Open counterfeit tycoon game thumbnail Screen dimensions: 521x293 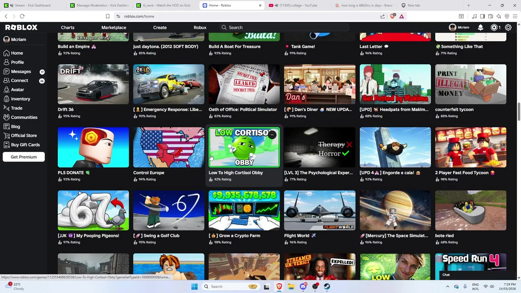tap(471, 84)
